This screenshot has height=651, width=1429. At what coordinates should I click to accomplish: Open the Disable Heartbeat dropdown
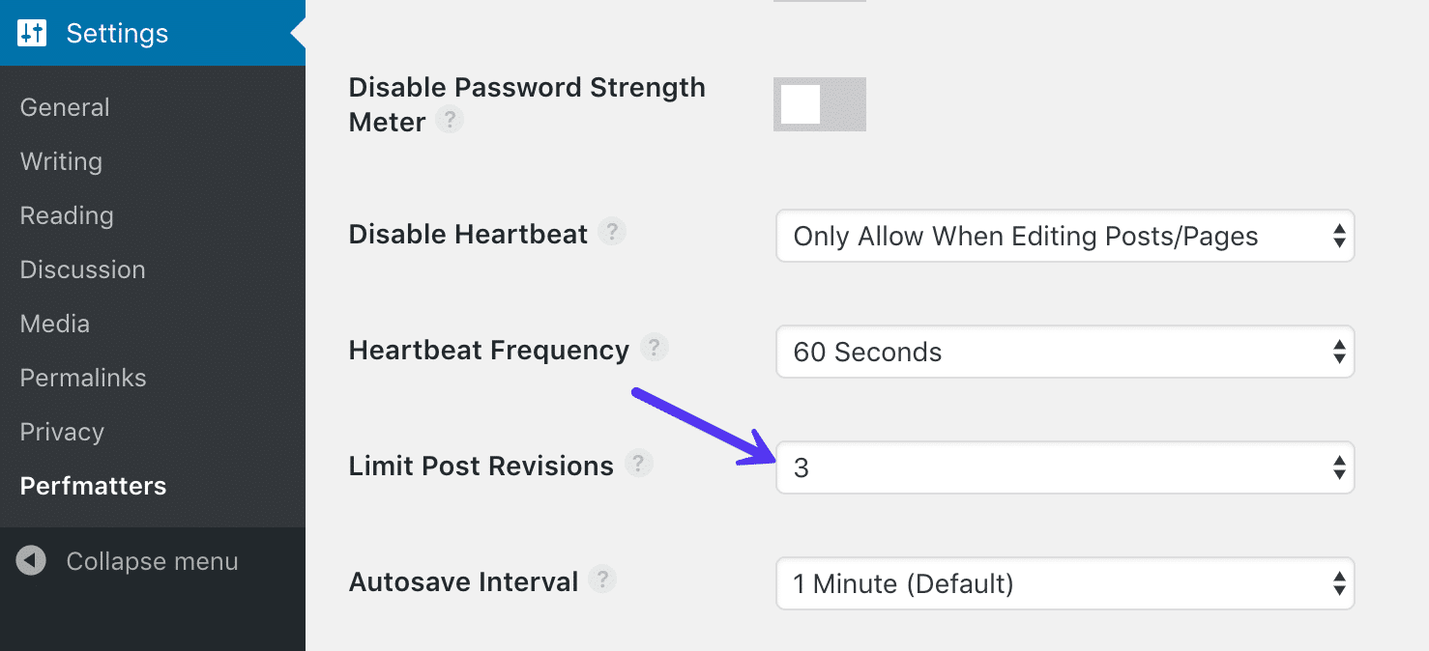click(1064, 236)
